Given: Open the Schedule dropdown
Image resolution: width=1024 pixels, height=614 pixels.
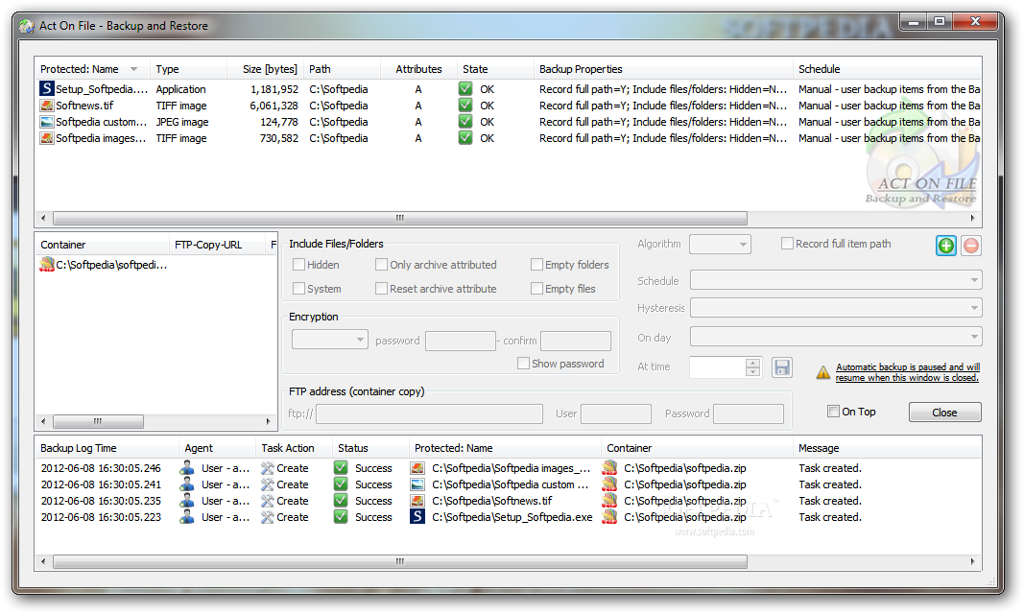Looking at the screenshot, I should 836,280.
